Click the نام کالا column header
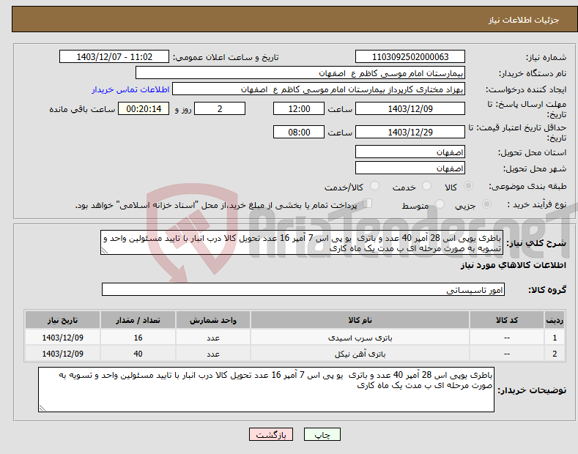The image size is (578, 454). (360, 320)
